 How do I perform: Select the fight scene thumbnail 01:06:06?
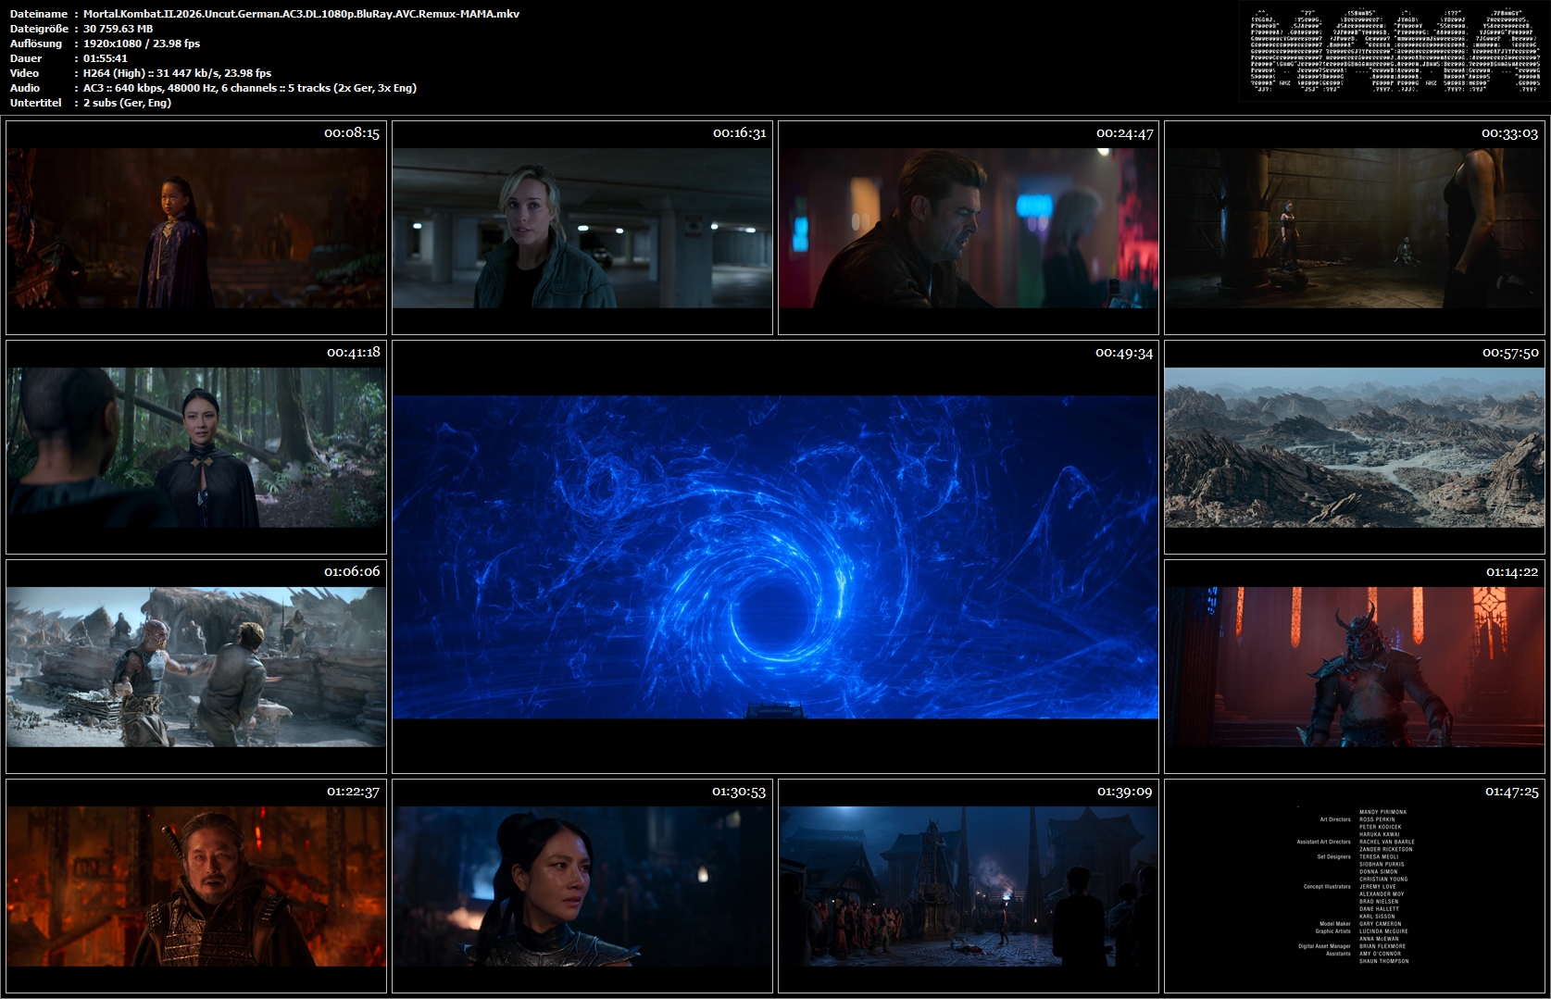point(196,667)
